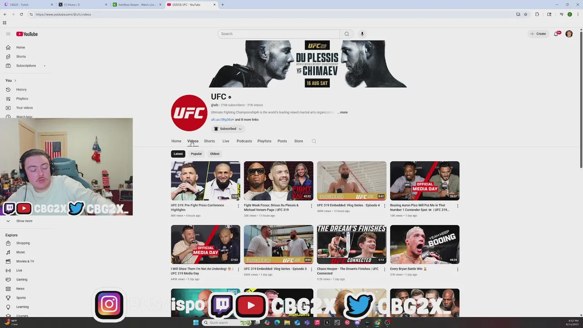The image size is (583, 328).
Task: Open the ufc.ac/3Rg38sH link
Action: pos(222,120)
